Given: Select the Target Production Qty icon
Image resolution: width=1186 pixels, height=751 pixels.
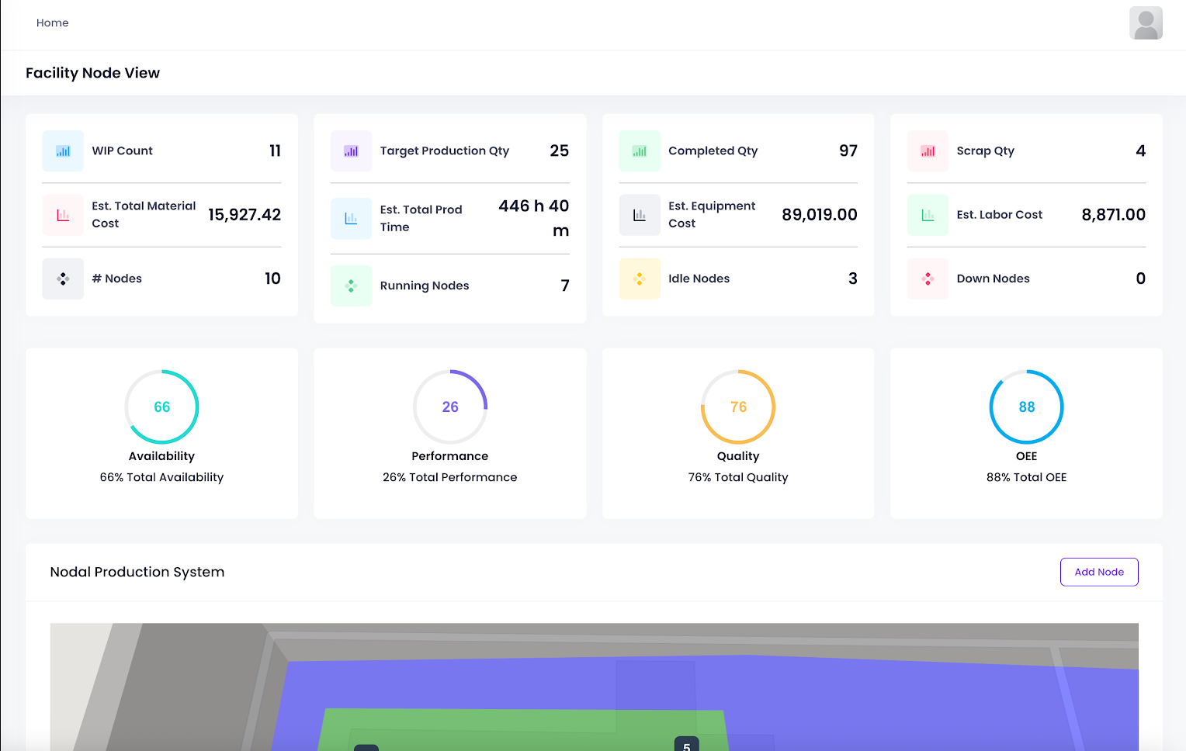Looking at the screenshot, I should [x=351, y=151].
